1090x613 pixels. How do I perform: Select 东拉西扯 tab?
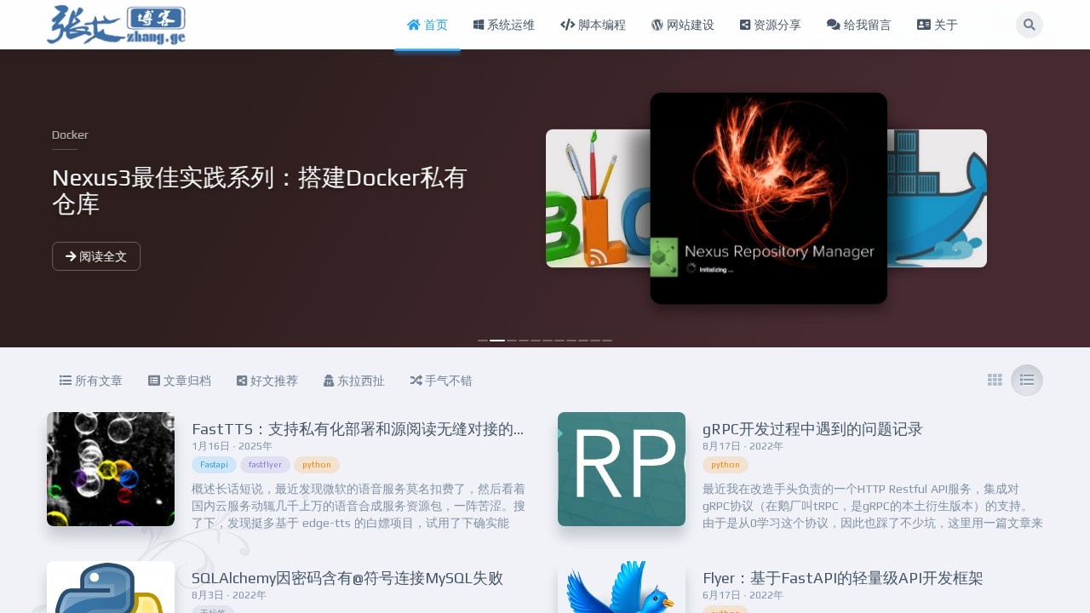tap(353, 381)
